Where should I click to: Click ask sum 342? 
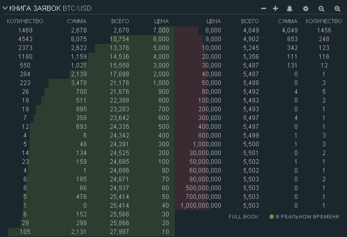(292, 48)
